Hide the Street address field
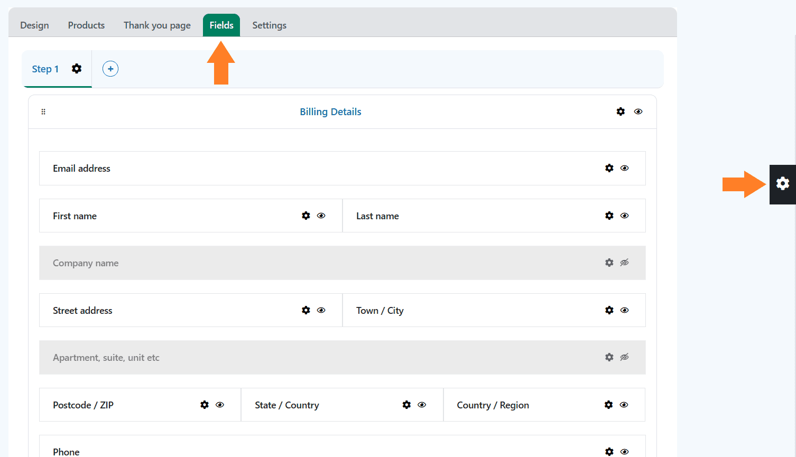This screenshot has width=796, height=457. (x=321, y=310)
